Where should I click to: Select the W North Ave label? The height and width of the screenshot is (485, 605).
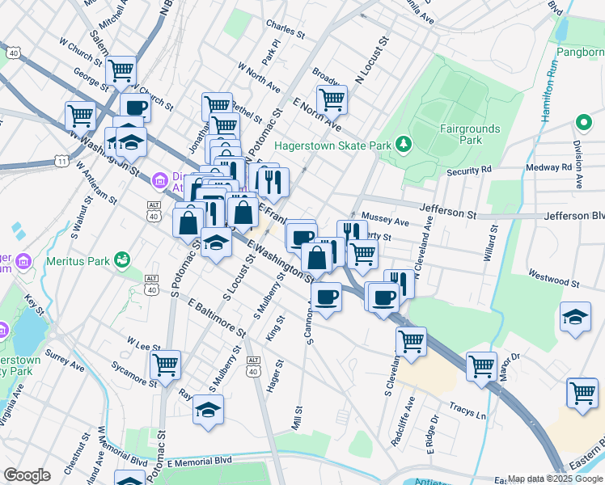click(259, 78)
